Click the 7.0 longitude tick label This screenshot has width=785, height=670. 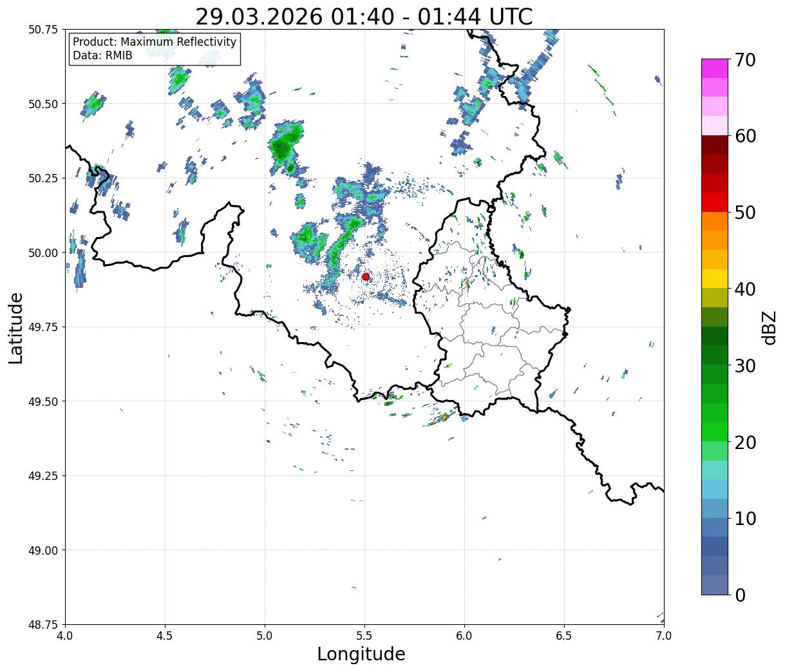pyautogui.click(x=664, y=636)
